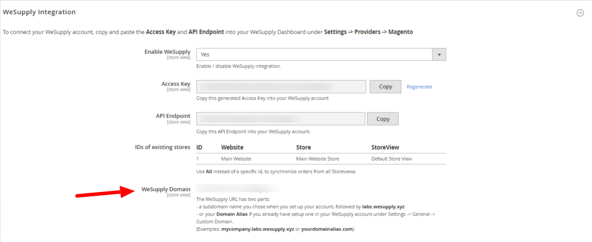This screenshot has height=242, width=592.
Task: Select 'Main Website' table cell
Action: click(x=236, y=159)
